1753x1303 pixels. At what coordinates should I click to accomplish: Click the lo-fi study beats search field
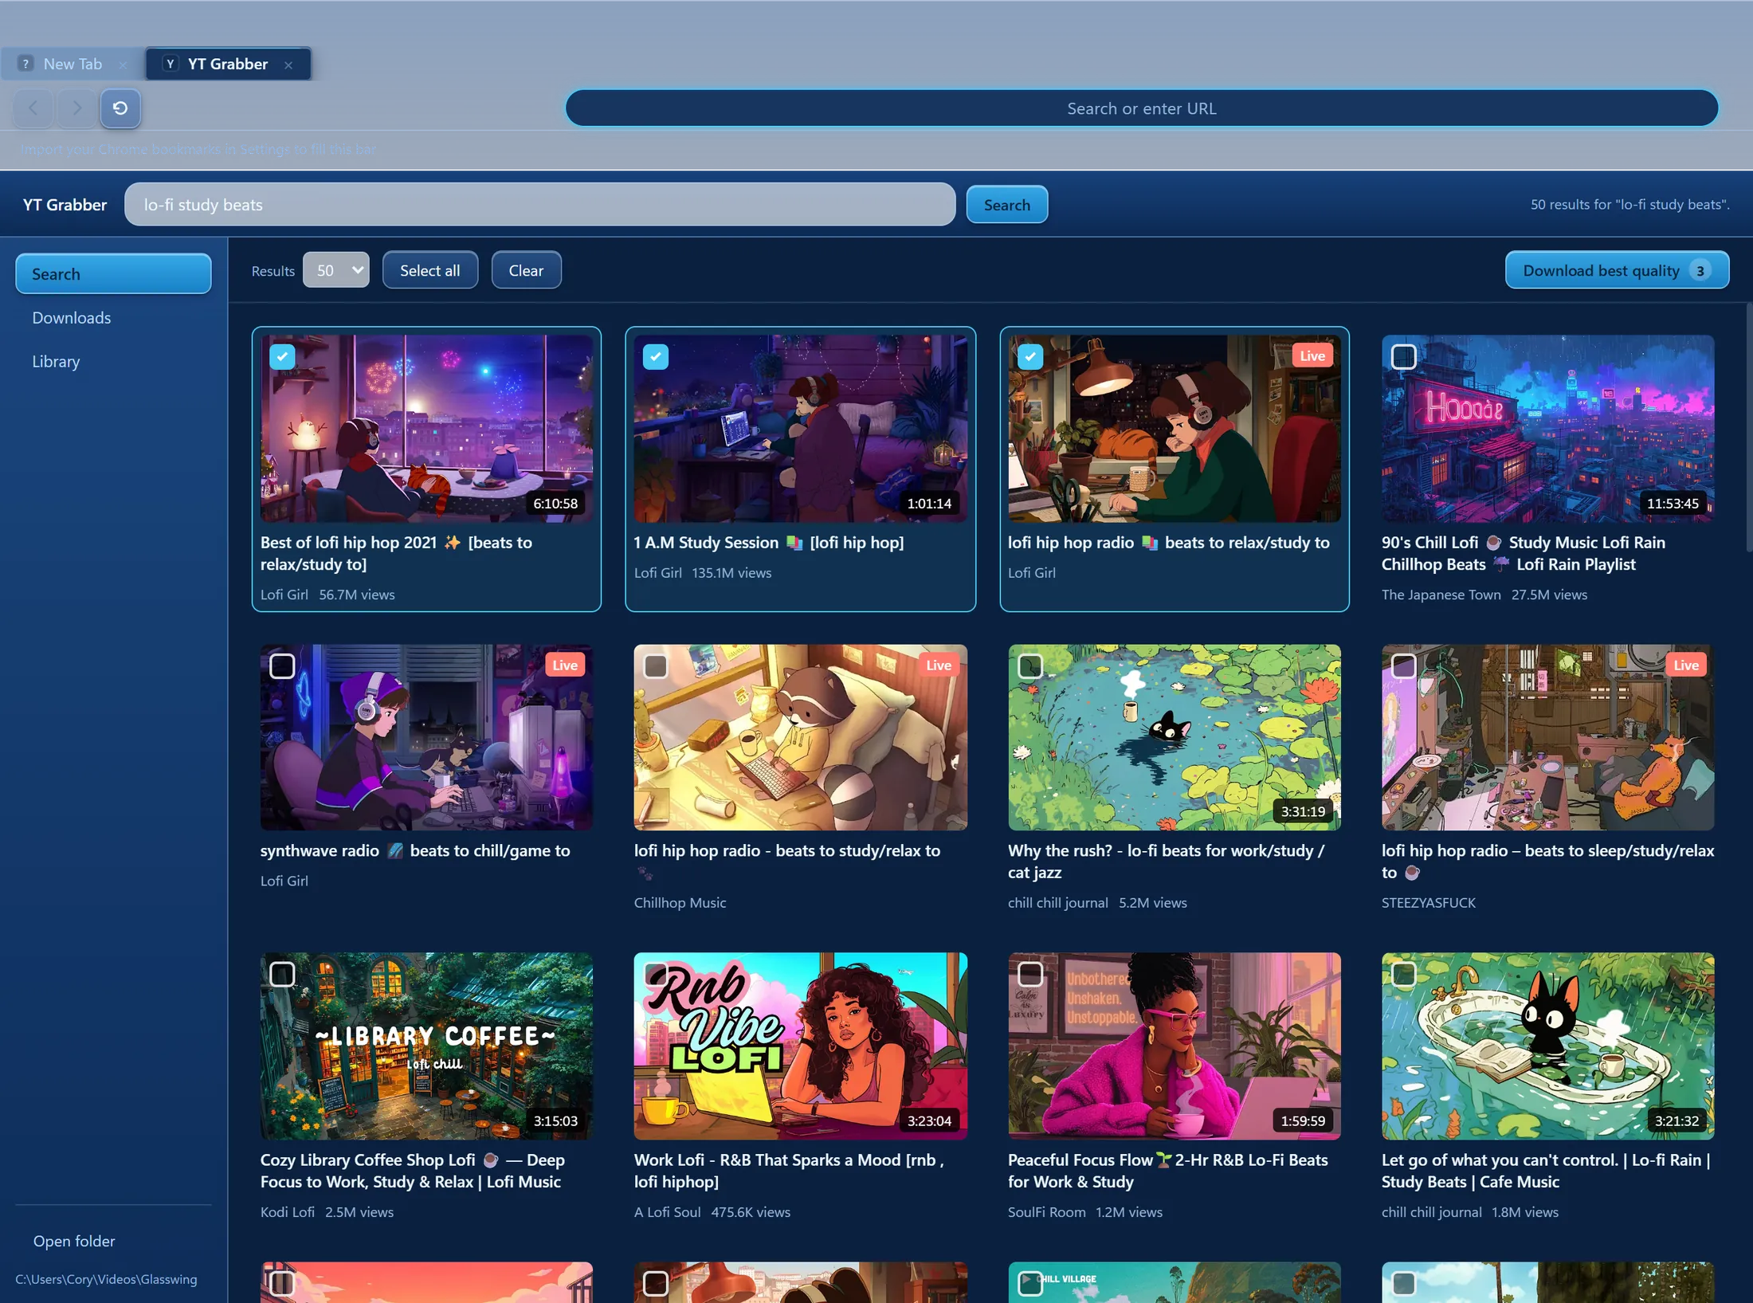point(539,205)
